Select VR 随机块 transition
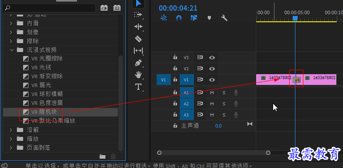Viewport: 343px width, 168px height. pyautogui.click(x=61, y=112)
